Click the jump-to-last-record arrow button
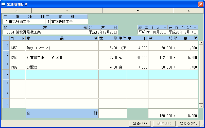The height and width of the screenshot is (128, 205). 189,10
